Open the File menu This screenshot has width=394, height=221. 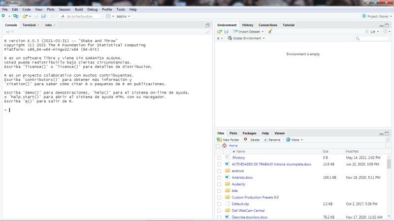click(5, 9)
